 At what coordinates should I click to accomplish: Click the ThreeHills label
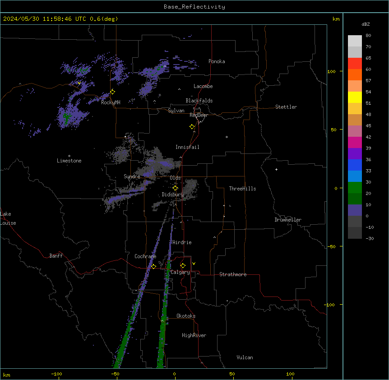(x=242, y=189)
